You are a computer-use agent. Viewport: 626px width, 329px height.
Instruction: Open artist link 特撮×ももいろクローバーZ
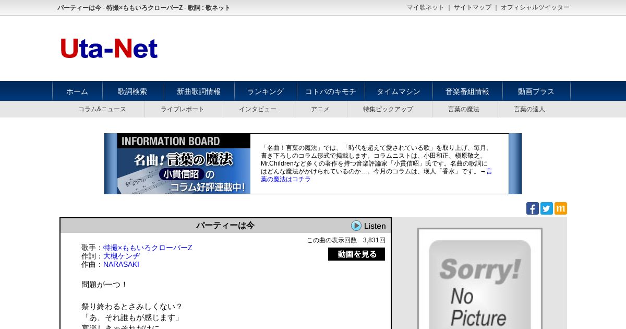click(x=148, y=248)
